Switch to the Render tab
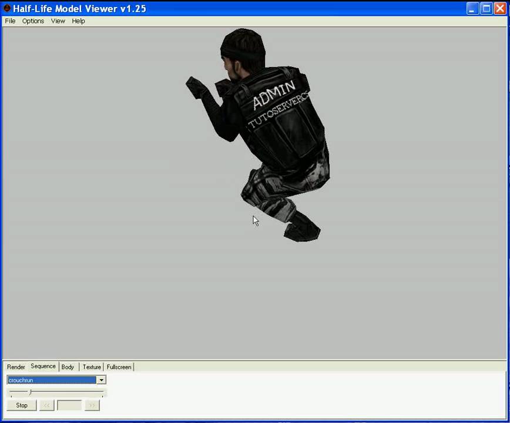This screenshot has height=423, width=510. (16, 367)
